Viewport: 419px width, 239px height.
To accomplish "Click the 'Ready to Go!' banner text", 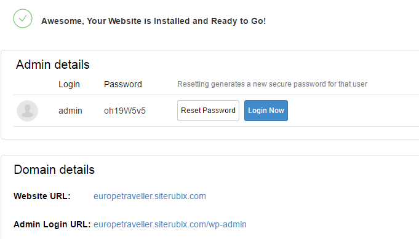I will coord(238,21).
